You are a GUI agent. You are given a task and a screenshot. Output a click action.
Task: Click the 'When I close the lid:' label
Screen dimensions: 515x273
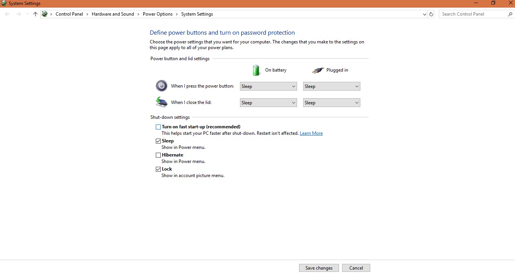pos(191,102)
